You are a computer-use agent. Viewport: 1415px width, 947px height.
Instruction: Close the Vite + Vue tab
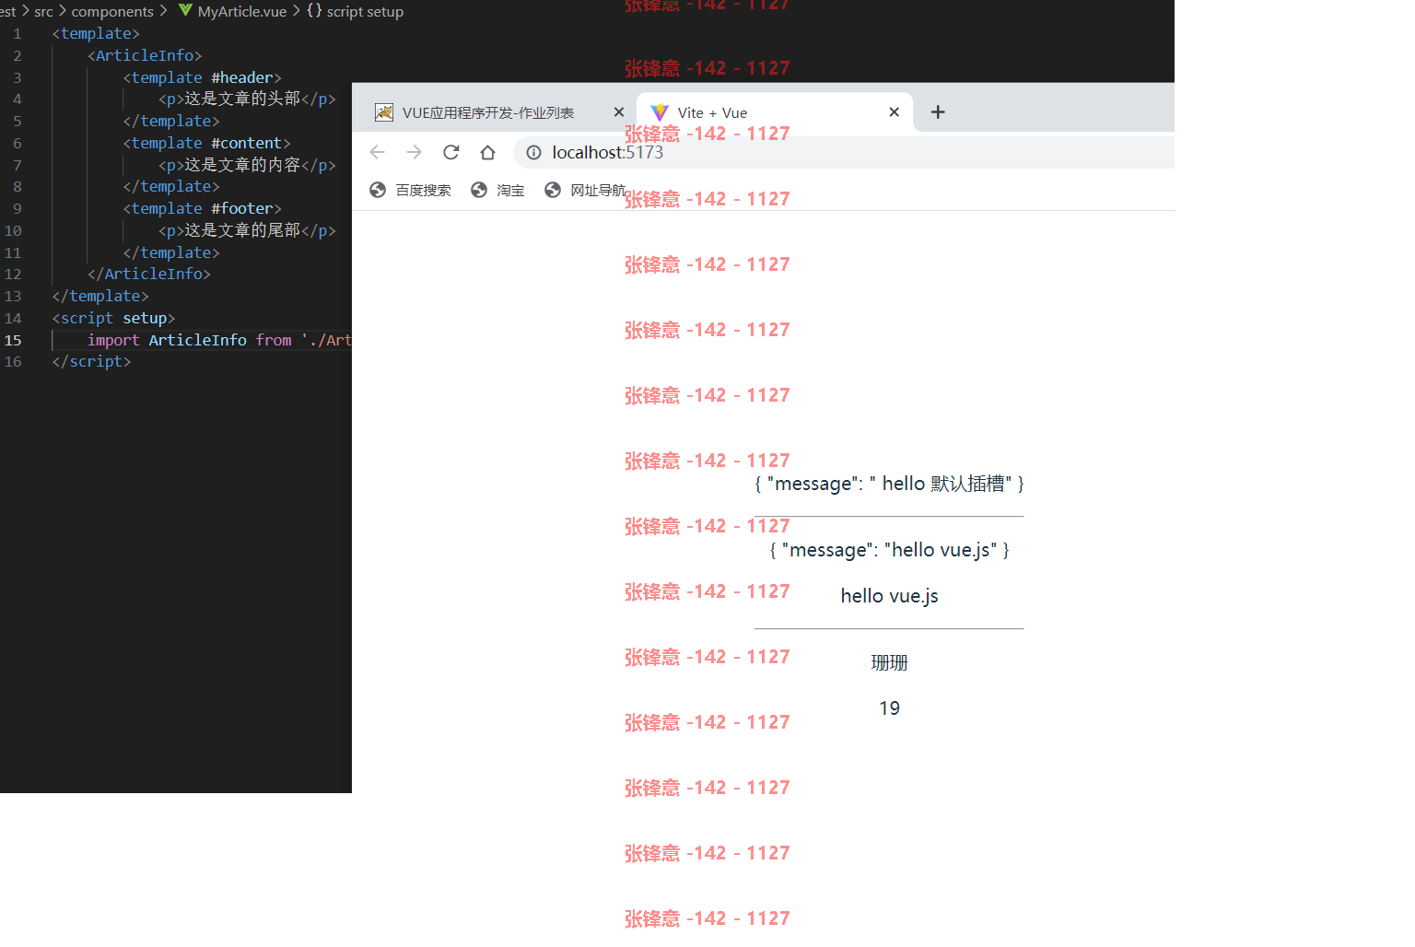point(894,111)
